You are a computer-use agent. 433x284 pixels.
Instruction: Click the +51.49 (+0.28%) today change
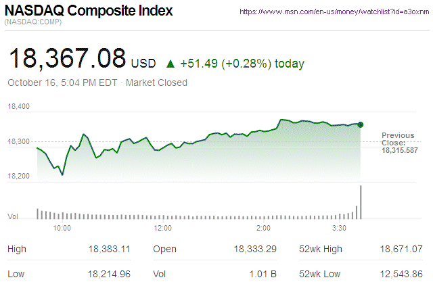coord(242,64)
